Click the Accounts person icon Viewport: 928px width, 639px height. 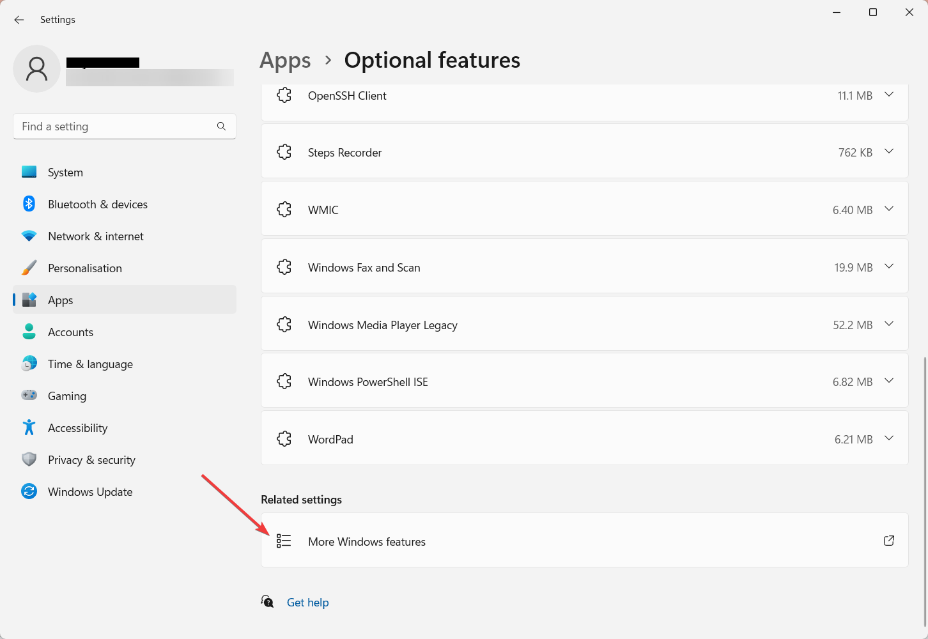[x=29, y=332]
